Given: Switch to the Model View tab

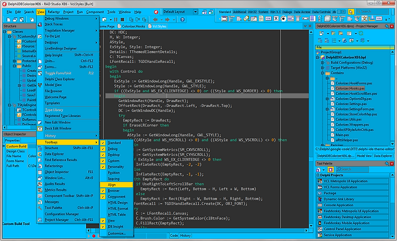Looking at the screenshot, I should [364, 156].
